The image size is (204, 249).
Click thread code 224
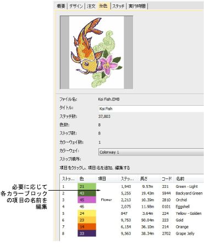point(165,213)
